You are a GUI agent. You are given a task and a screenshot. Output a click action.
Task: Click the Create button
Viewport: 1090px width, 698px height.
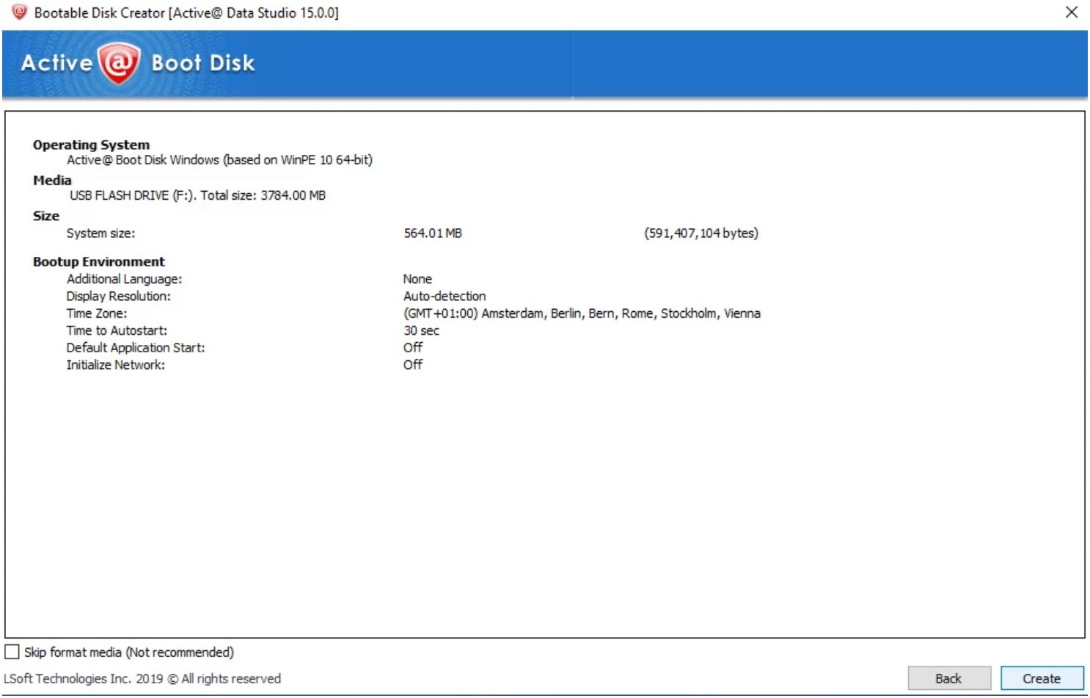pyautogui.click(x=1042, y=678)
